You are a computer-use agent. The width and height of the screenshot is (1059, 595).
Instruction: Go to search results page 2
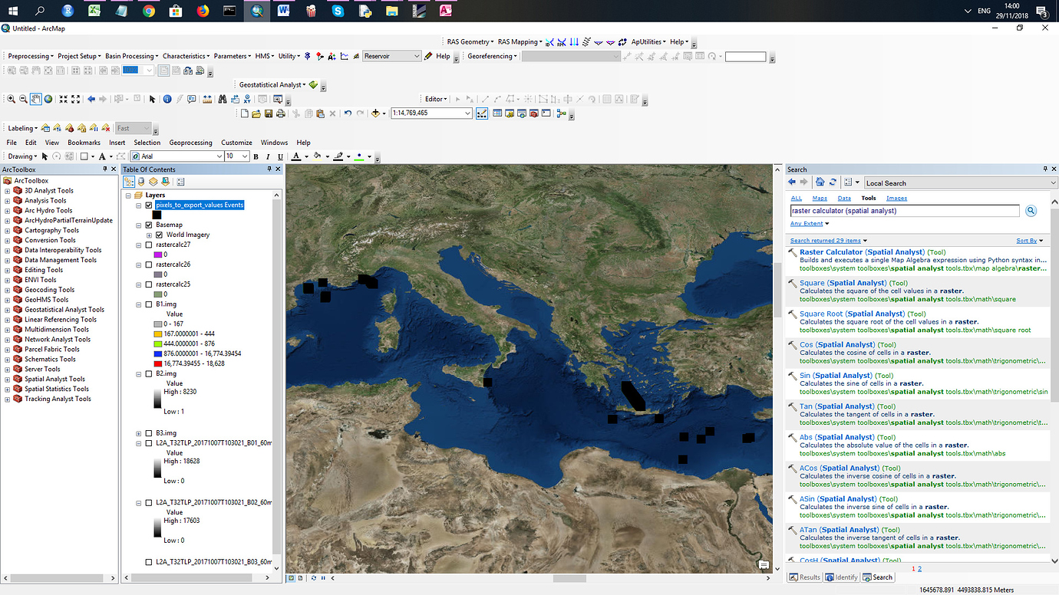[x=919, y=568]
